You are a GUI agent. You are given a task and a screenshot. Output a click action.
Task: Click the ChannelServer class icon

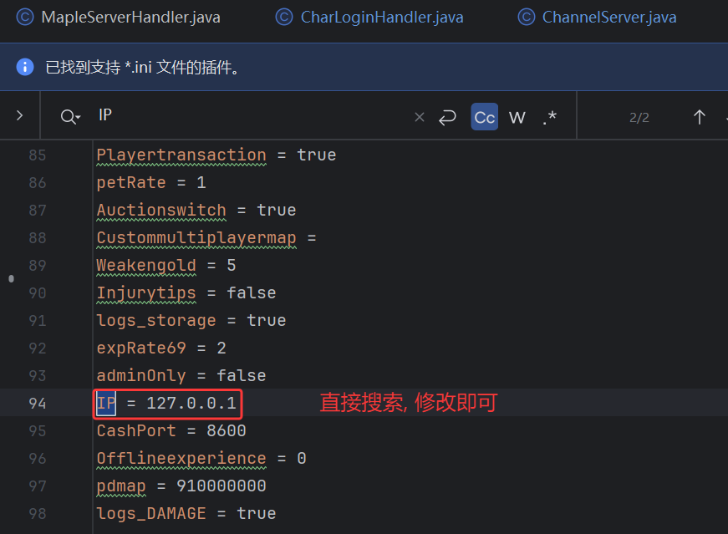[527, 18]
